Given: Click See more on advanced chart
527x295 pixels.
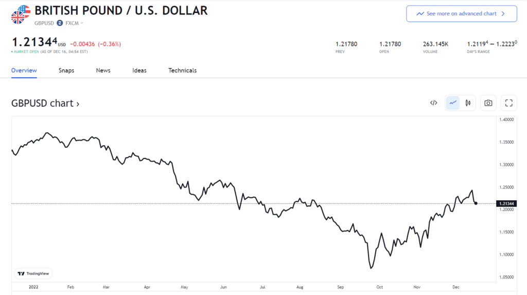Looking at the screenshot, I should tap(461, 14).
